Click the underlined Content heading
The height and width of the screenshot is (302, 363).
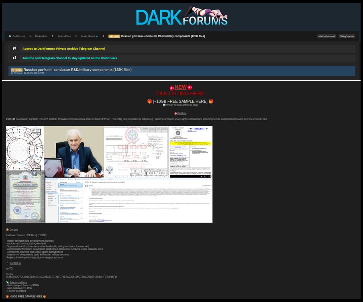click(x=14, y=230)
